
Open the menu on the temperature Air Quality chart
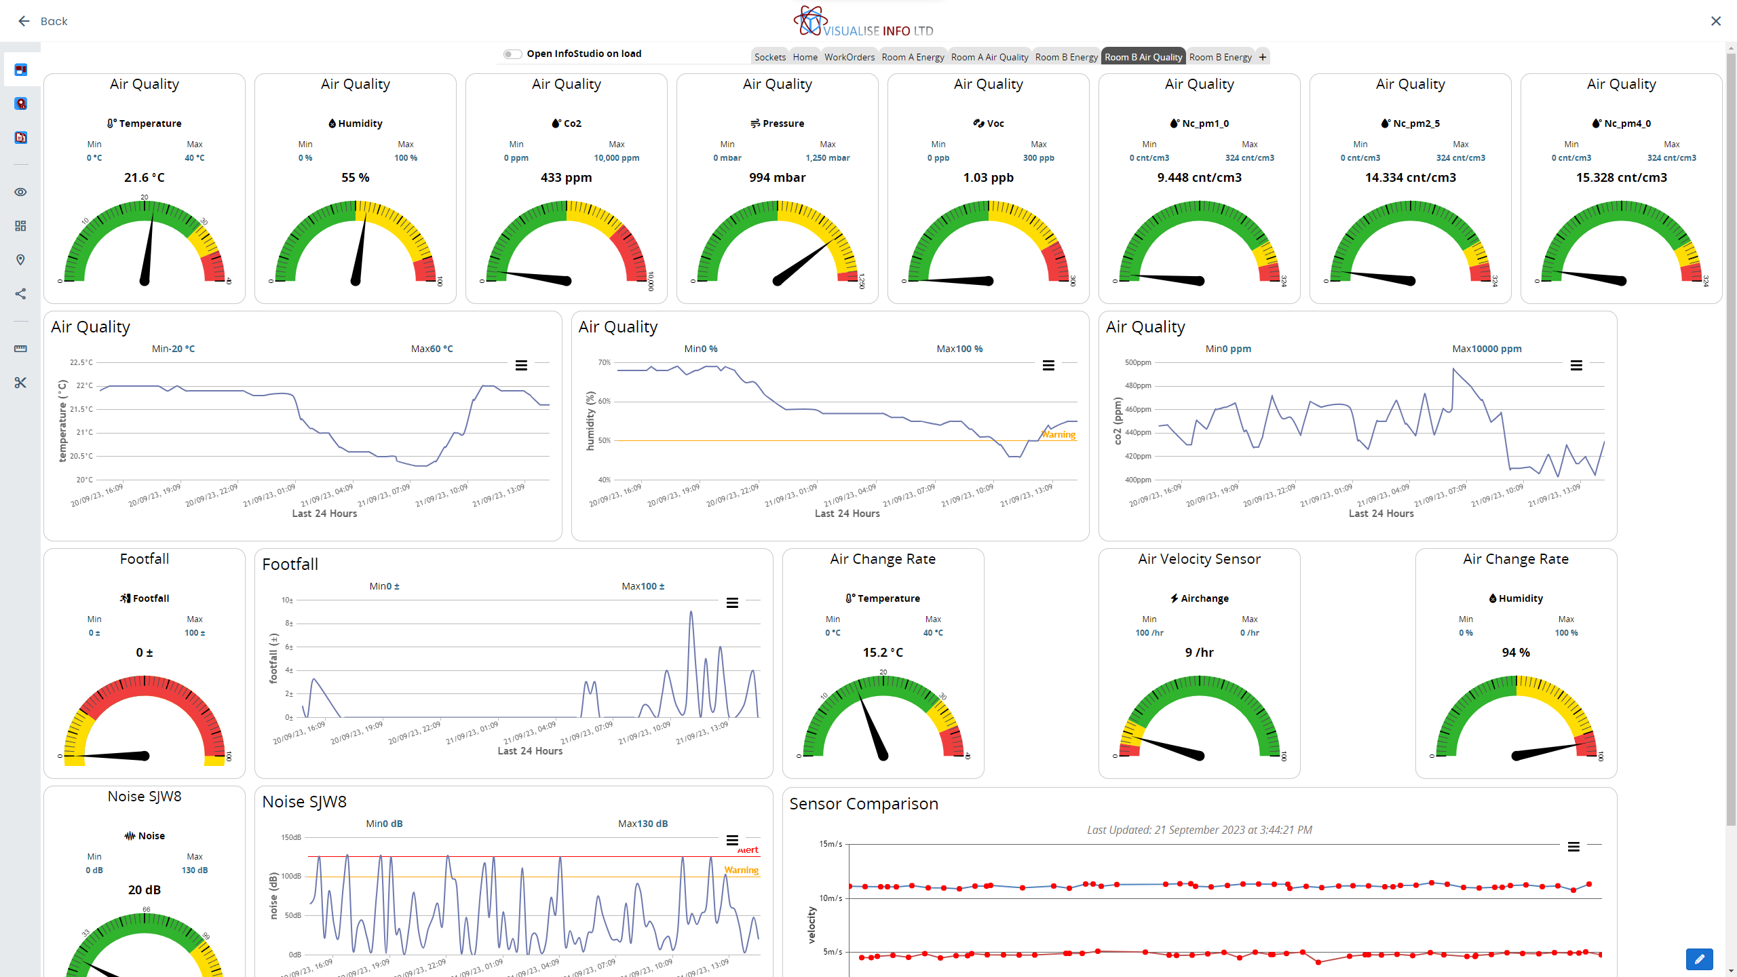point(521,365)
